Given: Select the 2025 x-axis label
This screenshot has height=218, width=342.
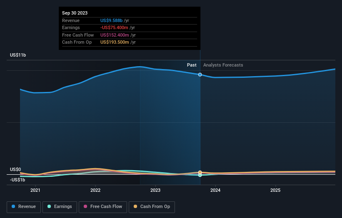Looking at the screenshot, I should click(275, 190).
